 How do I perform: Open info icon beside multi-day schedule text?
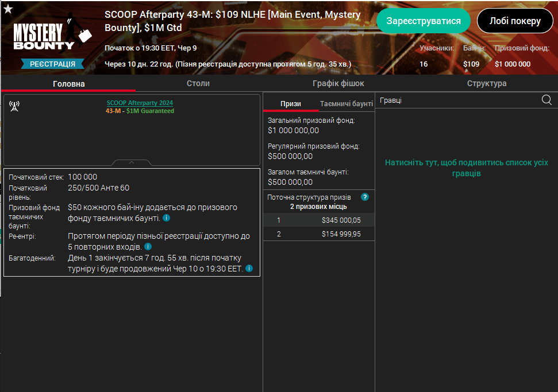(x=249, y=269)
